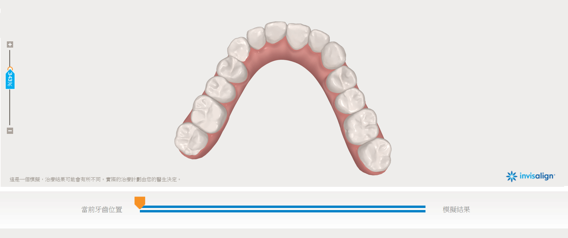Click the middle of the blue treatment timeline
Viewport: 568px width, 238px height.
[283, 209]
